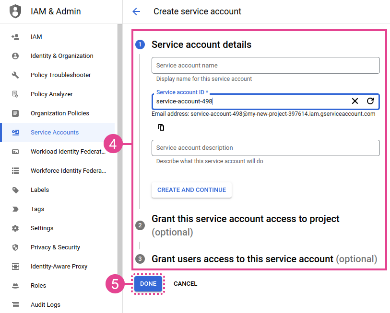This screenshot has height=313, width=390.
Task: Select Service Accounts in sidebar
Action: click(x=58, y=132)
